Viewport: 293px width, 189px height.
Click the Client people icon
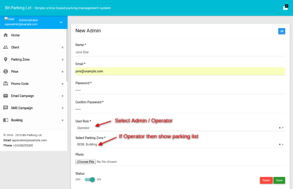pyautogui.click(x=5, y=47)
